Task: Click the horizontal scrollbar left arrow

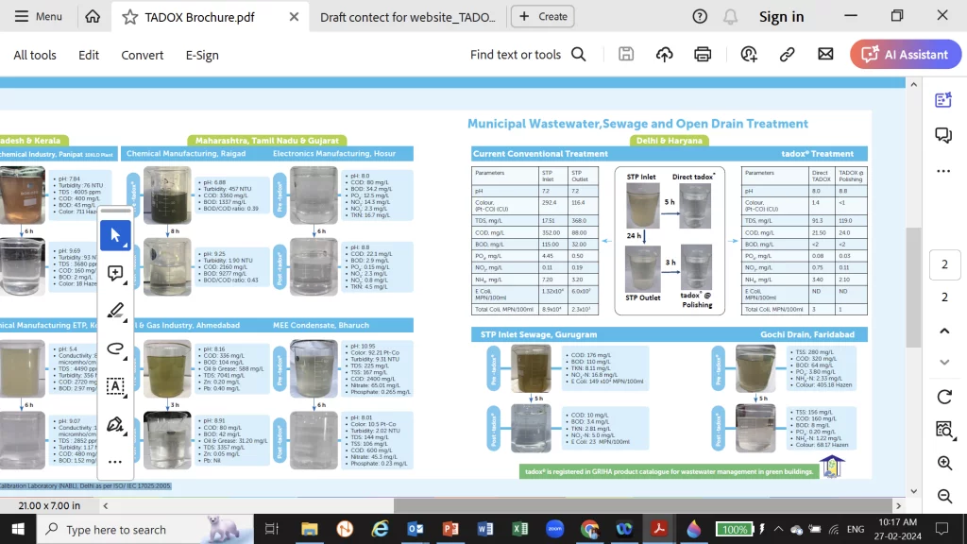Action: coord(106,506)
